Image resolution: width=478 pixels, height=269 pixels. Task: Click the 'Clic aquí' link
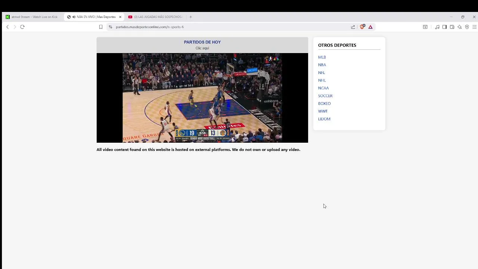coord(202,48)
